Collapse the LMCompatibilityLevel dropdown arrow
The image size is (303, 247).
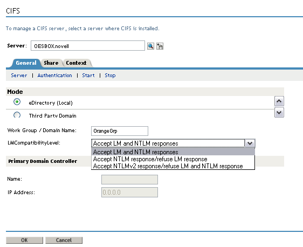pos(250,143)
